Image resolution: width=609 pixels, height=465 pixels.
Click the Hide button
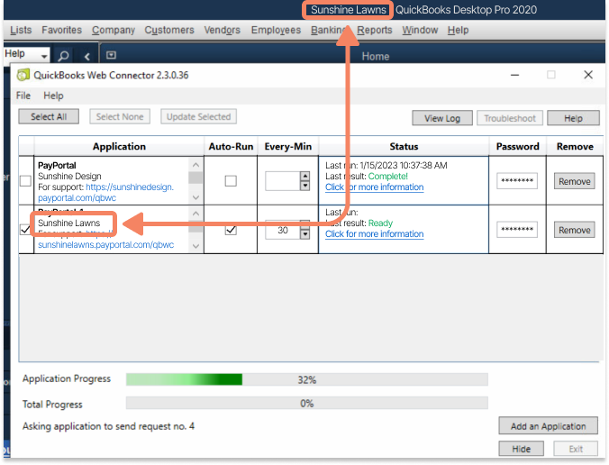coord(522,449)
